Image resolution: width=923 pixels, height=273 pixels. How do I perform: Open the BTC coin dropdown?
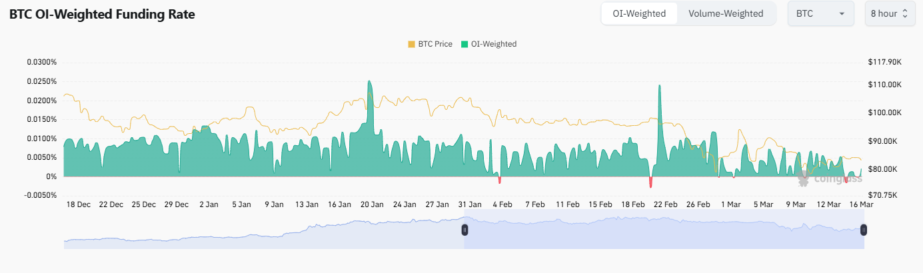click(820, 13)
